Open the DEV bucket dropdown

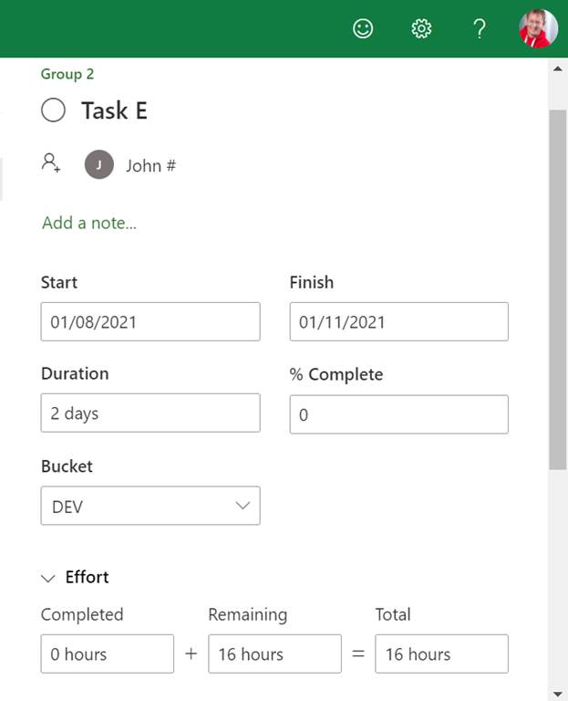point(150,506)
